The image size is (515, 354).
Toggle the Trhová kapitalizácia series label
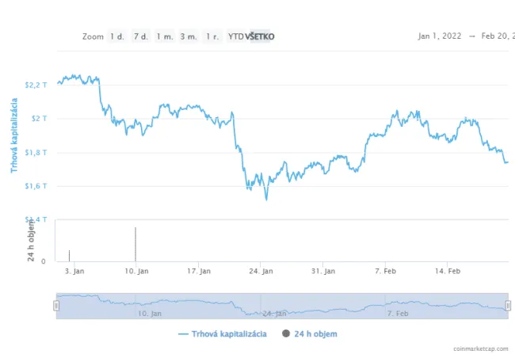[x=229, y=333]
